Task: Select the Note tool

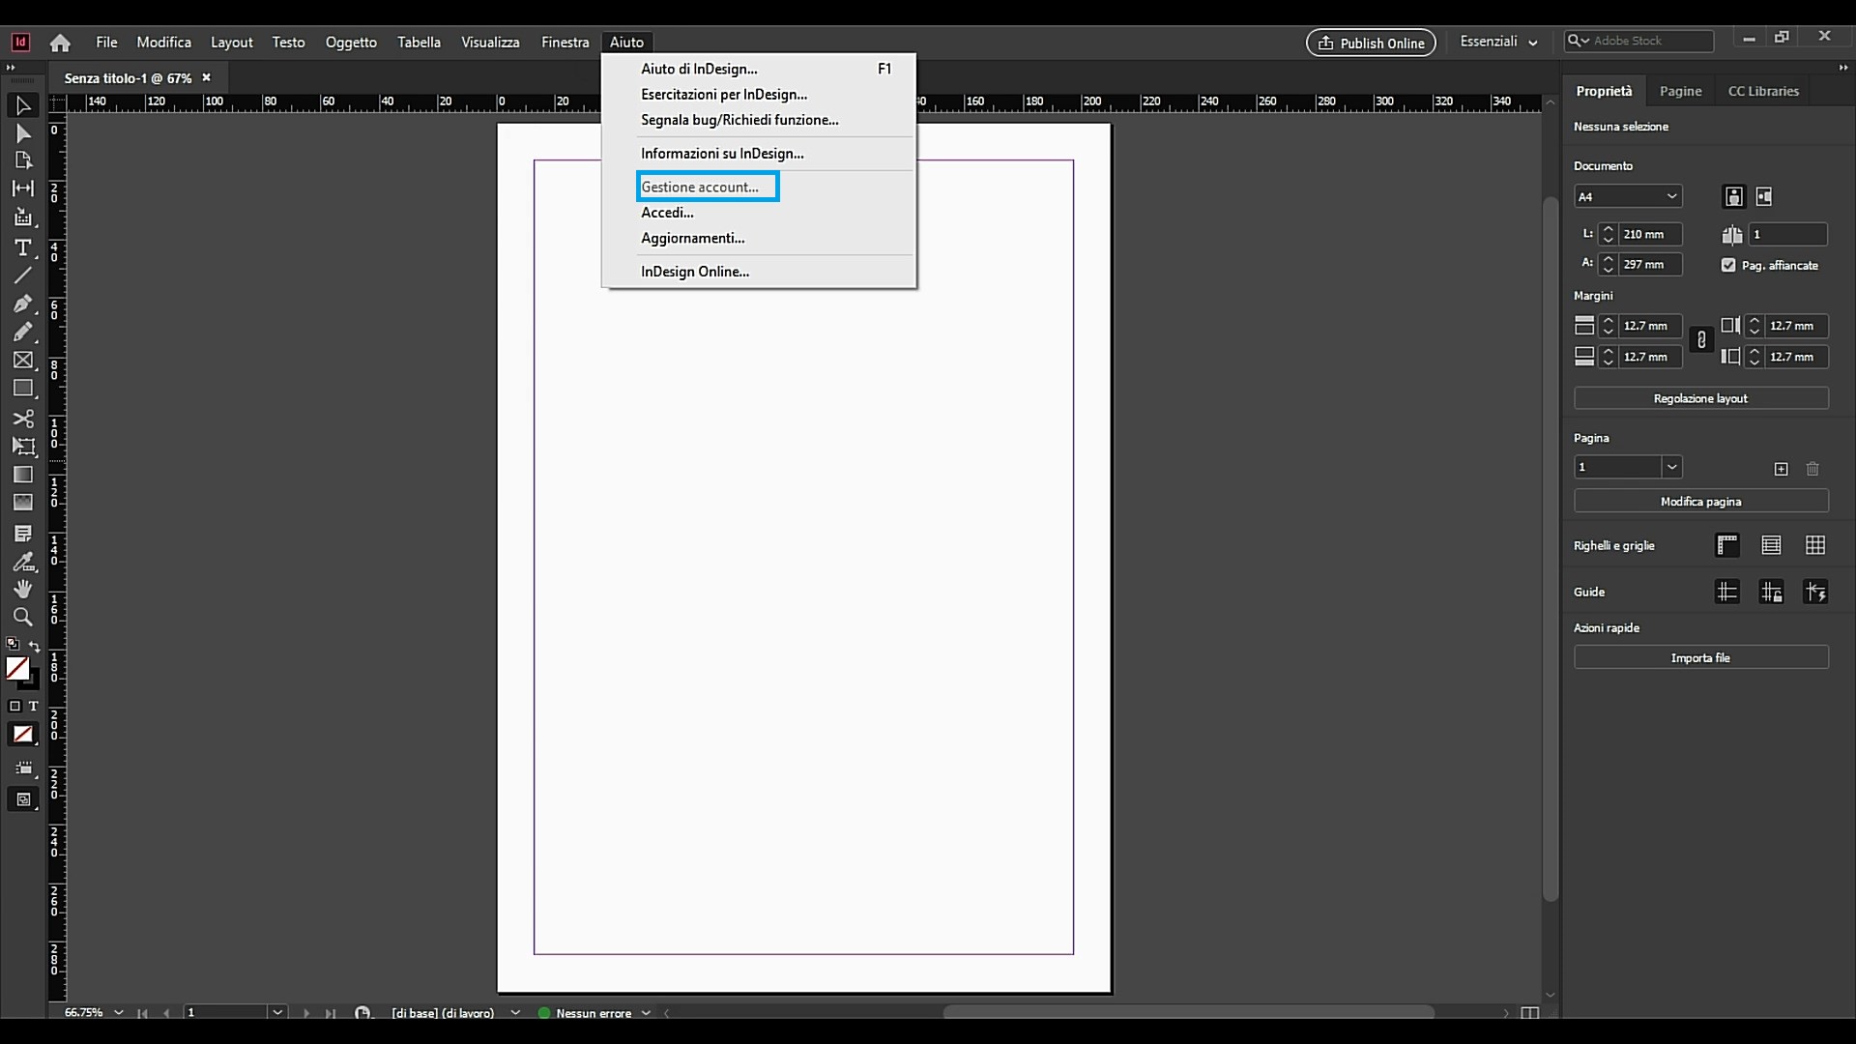Action: (23, 534)
